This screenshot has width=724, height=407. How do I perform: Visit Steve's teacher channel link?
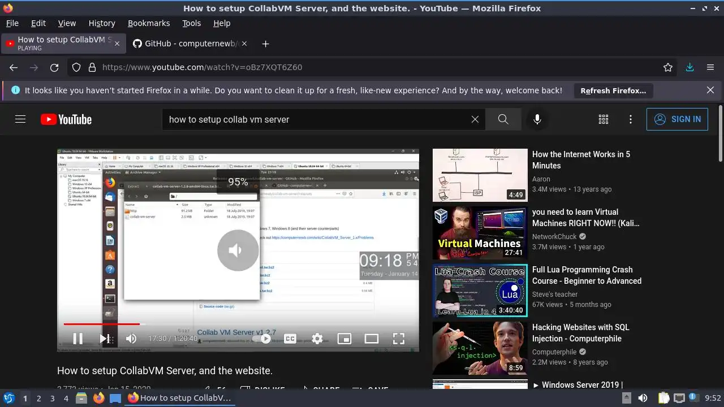(x=555, y=295)
